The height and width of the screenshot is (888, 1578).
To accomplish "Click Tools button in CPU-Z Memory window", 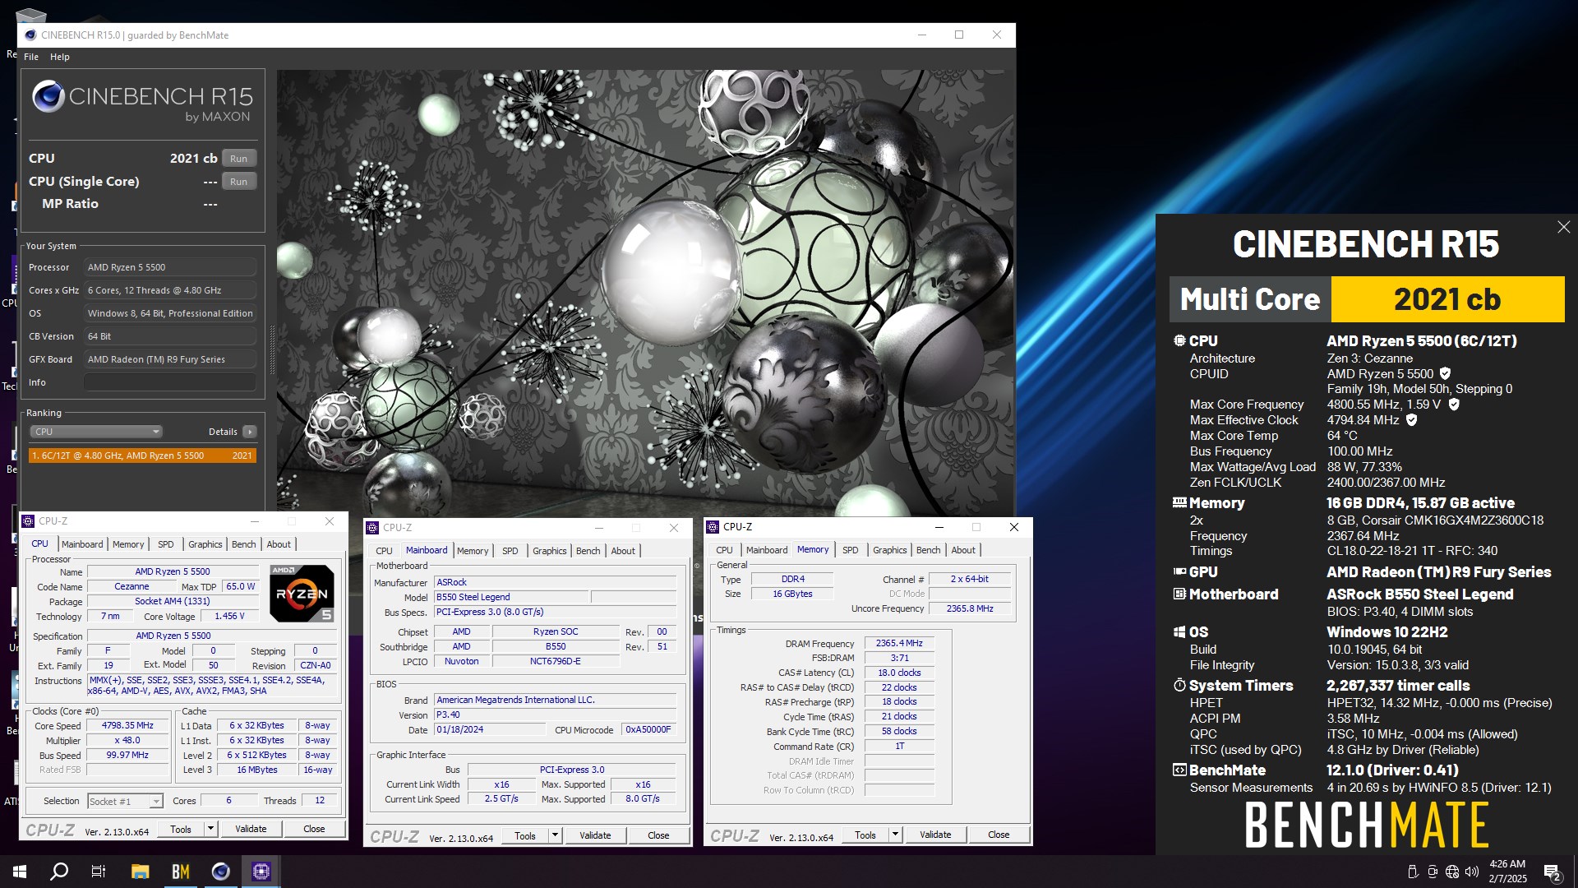I will tap(865, 835).
